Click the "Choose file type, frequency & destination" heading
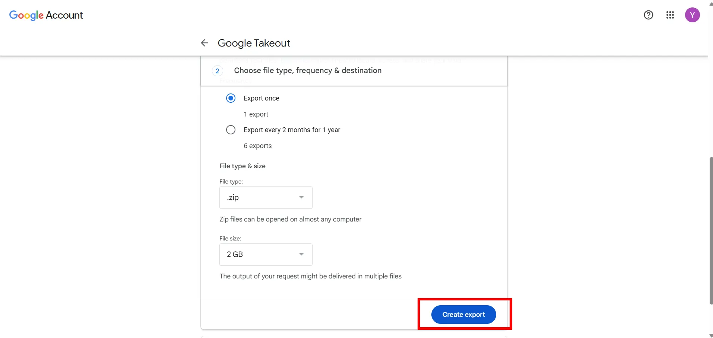The image size is (713, 338). [x=308, y=70]
